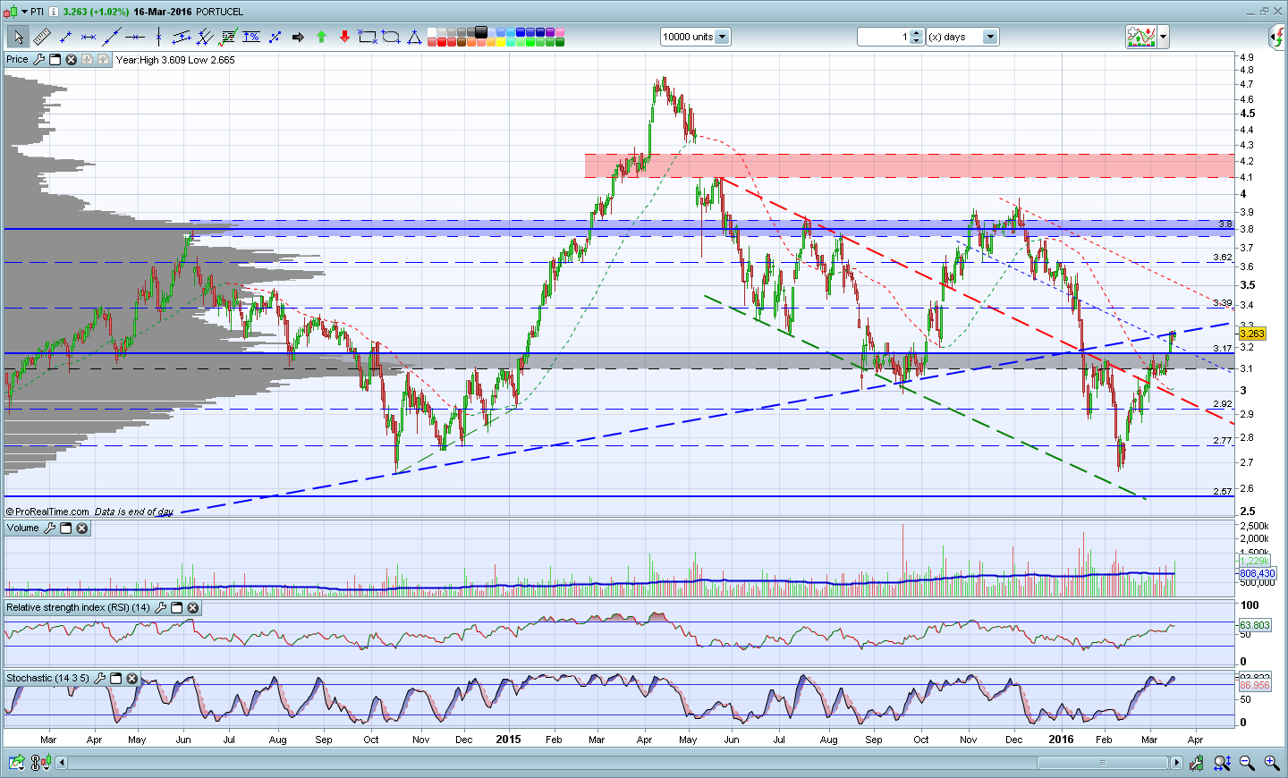This screenshot has width=1288, height=778.
Task: Select the extended diagonal line tool
Action: 112,37
